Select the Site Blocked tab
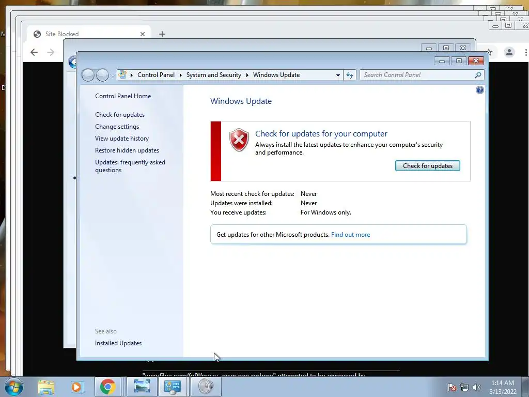 pos(89,34)
